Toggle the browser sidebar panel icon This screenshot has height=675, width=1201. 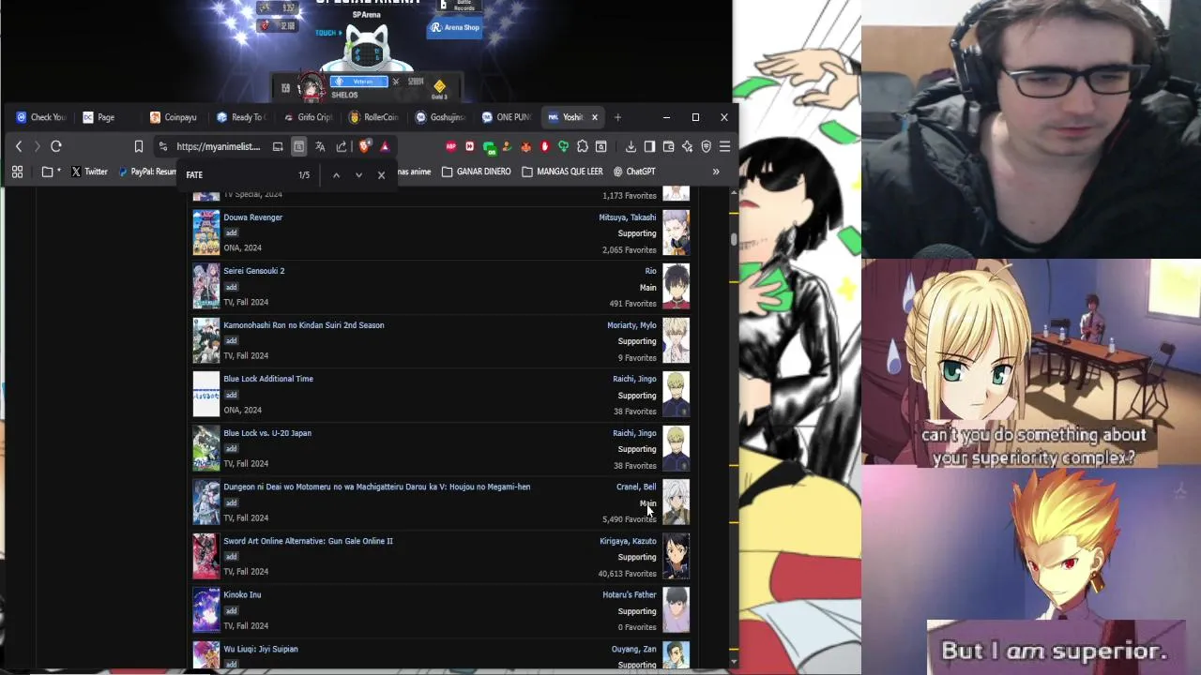click(x=649, y=146)
